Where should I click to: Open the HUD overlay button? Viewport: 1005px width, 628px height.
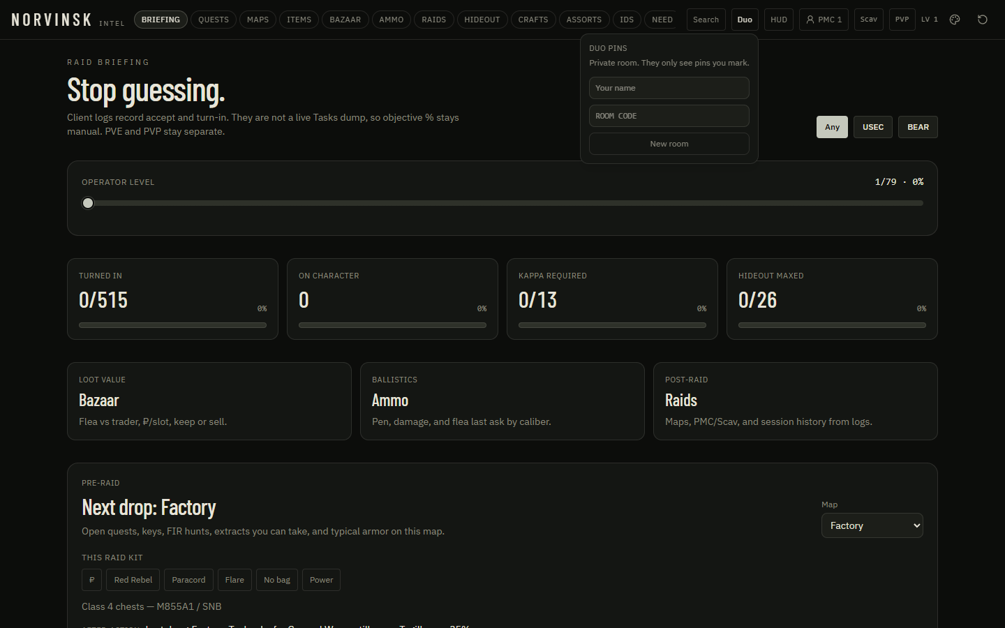[779, 20]
